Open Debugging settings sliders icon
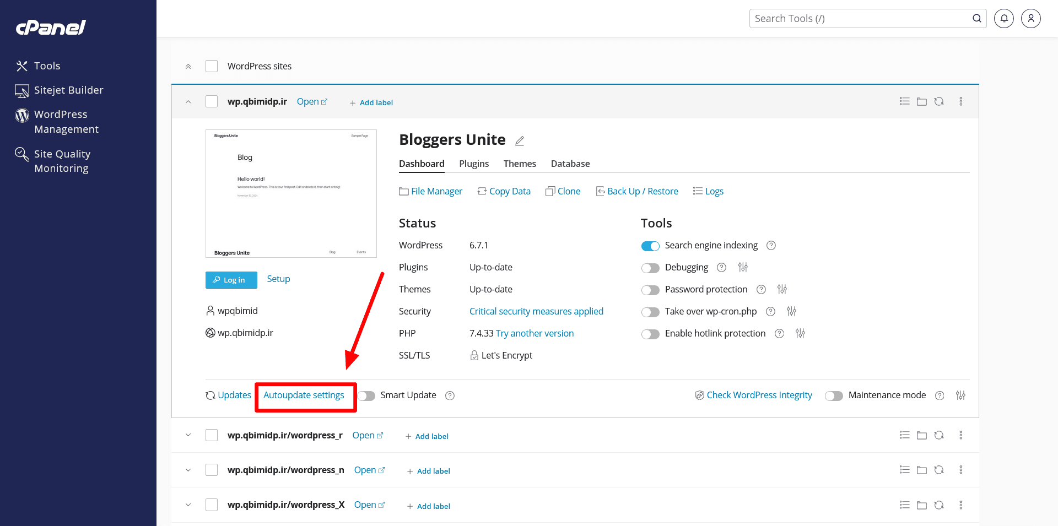The width and height of the screenshot is (1058, 526). [x=743, y=267]
